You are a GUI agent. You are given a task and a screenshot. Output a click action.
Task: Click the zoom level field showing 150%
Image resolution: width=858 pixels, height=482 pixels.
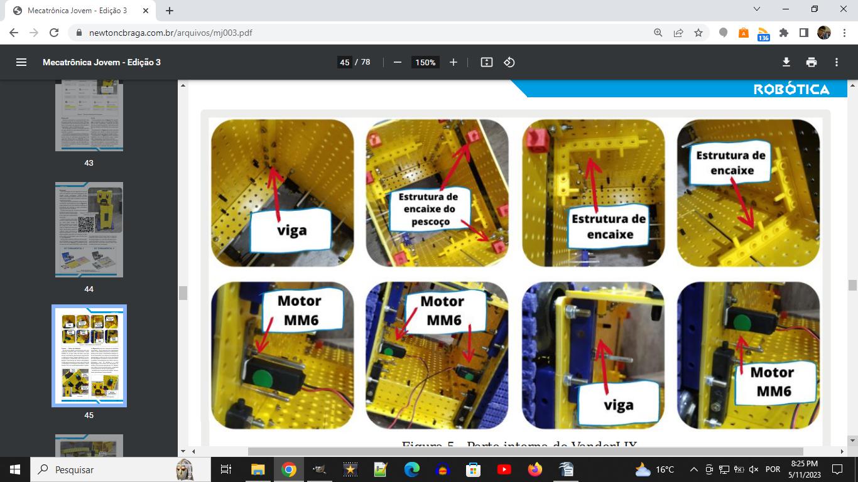point(425,62)
